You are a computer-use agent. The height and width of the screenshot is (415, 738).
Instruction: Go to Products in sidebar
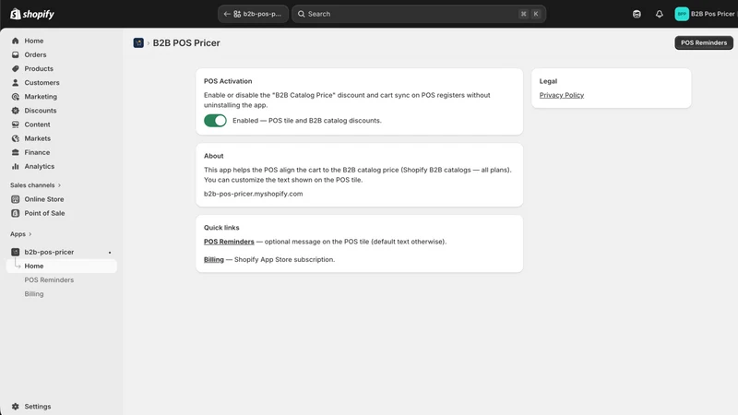click(62, 68)
